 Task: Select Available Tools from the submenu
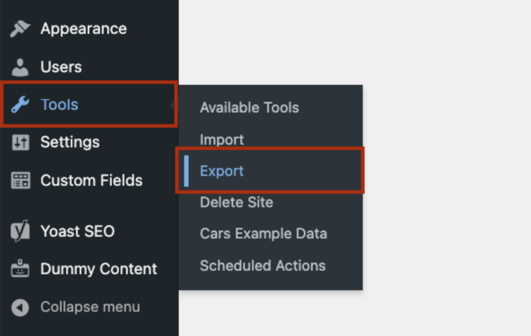249,108
